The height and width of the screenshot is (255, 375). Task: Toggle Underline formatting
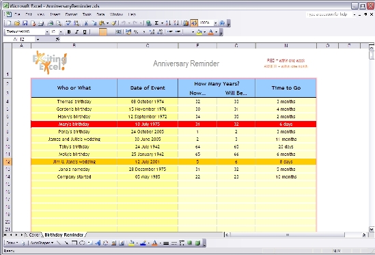pyautogui.click(x=85, y=32)
